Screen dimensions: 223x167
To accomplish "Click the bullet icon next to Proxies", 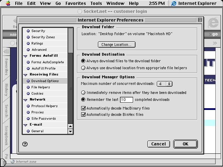I will 28,112.
